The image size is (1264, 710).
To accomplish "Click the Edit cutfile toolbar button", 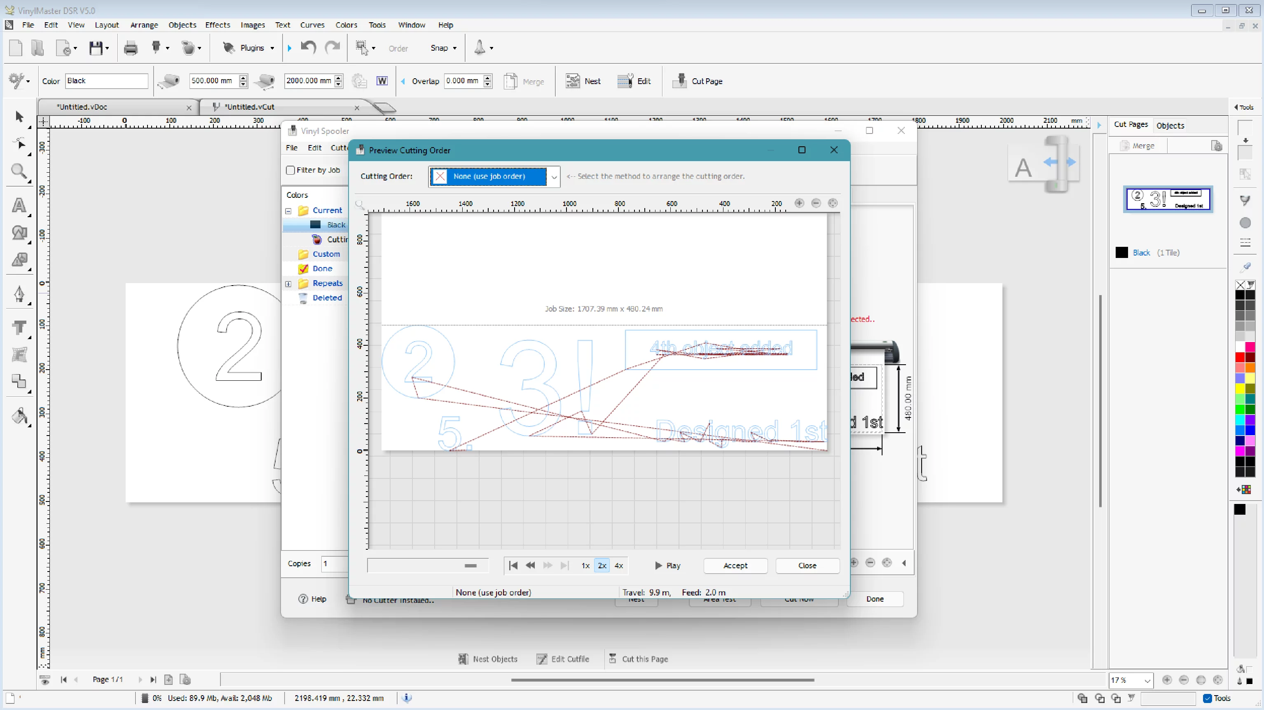I will (x=634, y=81).
